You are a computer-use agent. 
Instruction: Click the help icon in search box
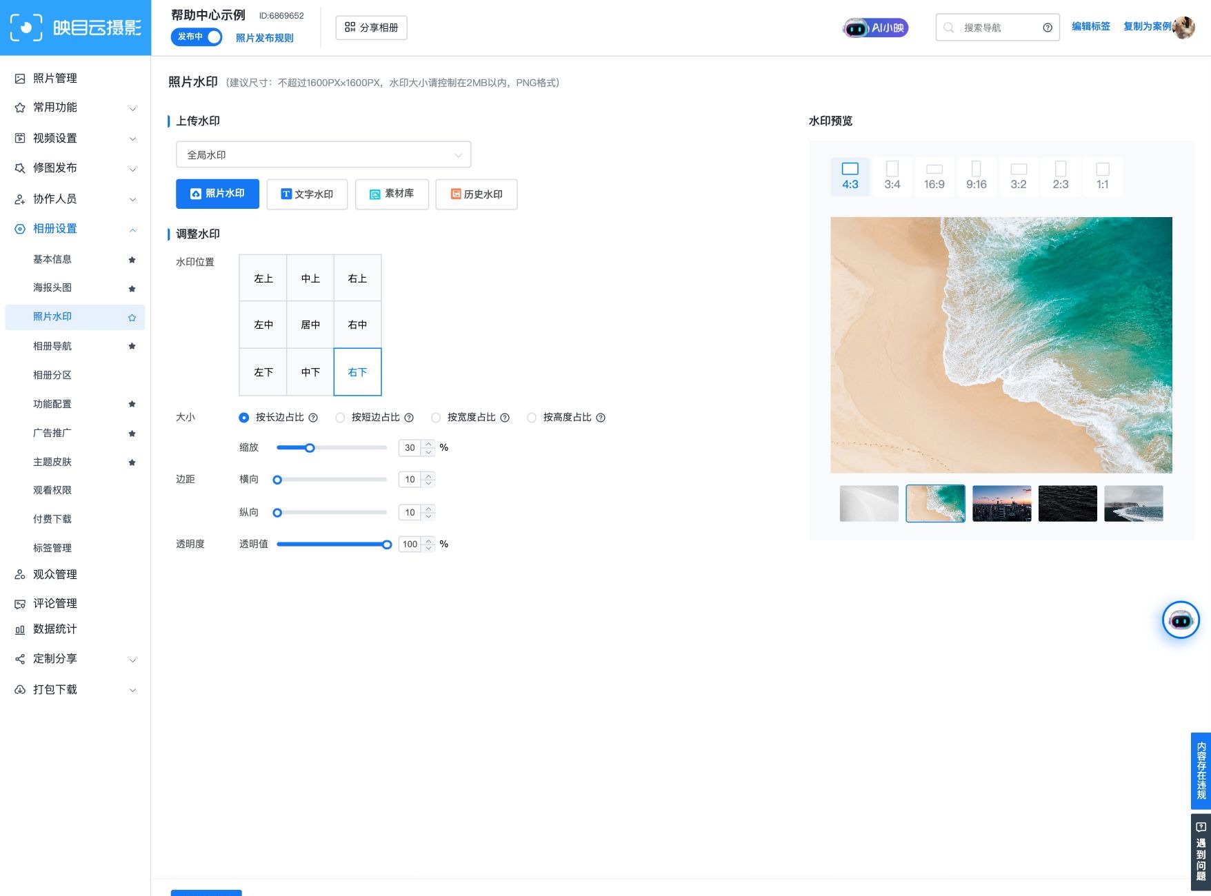pos(1048,28)
